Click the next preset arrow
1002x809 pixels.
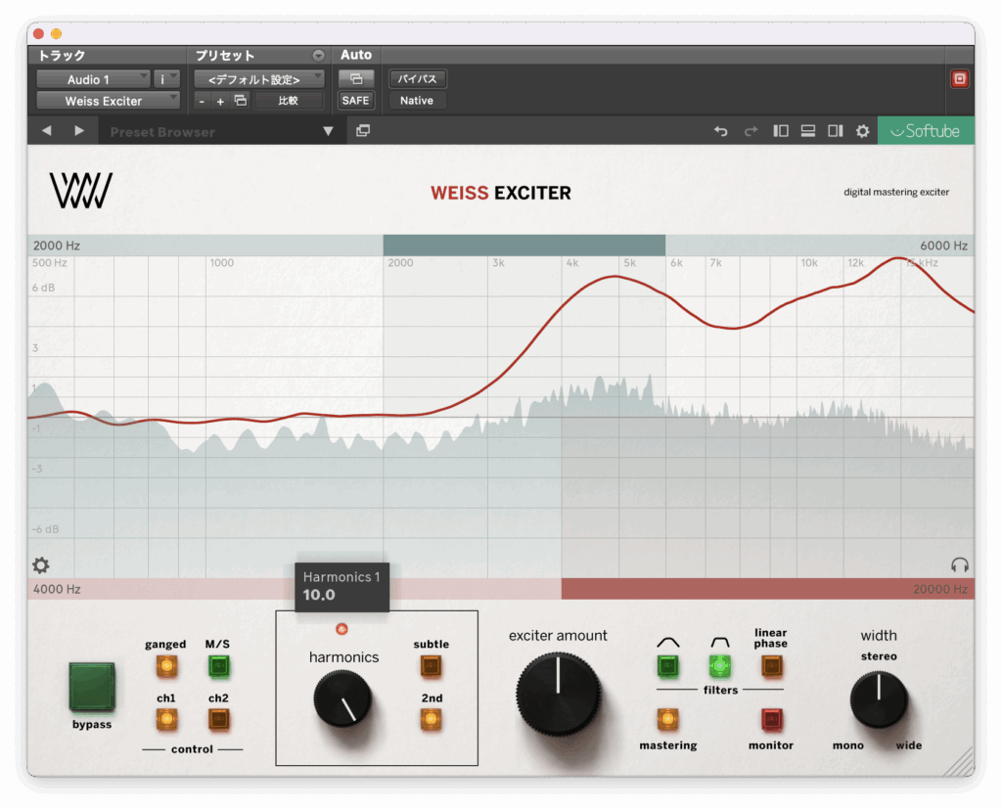click(79, 131)
